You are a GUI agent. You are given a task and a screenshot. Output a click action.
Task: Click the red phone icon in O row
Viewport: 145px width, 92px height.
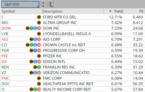point(39,89)
